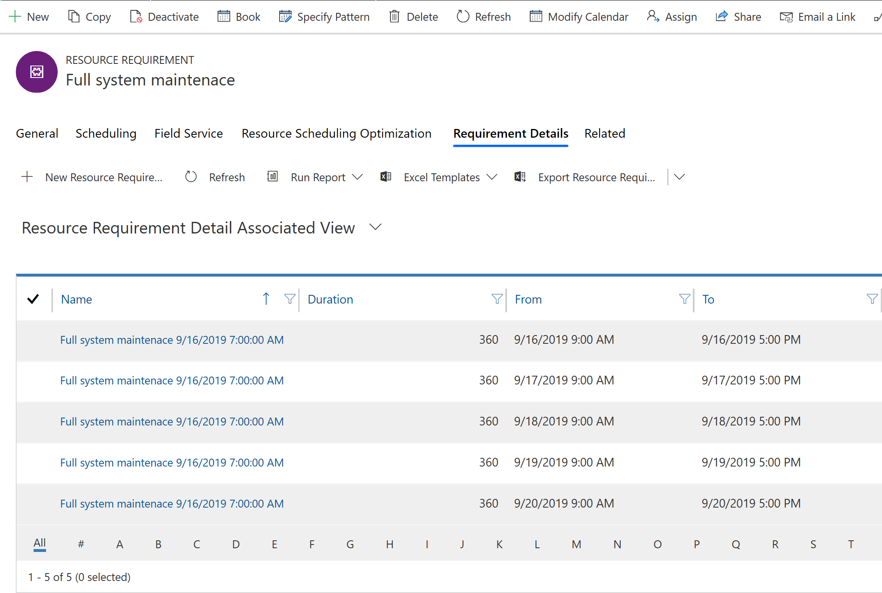Switch to the Field Service tab

(188, 133)
